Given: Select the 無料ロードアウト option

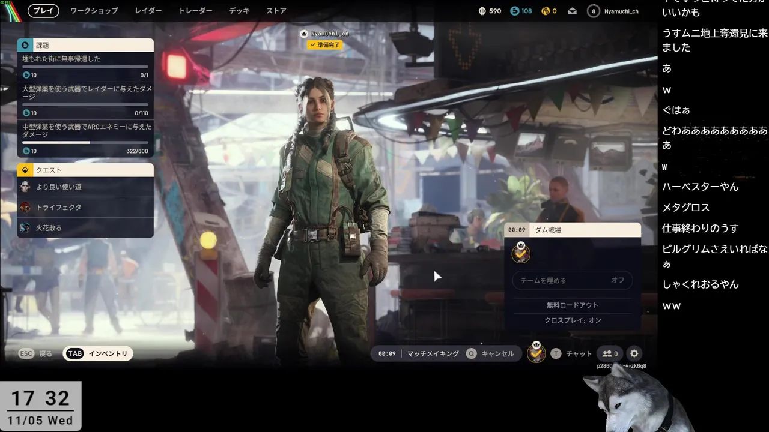Looking at the screenshot, I should [x=573, y=305].
